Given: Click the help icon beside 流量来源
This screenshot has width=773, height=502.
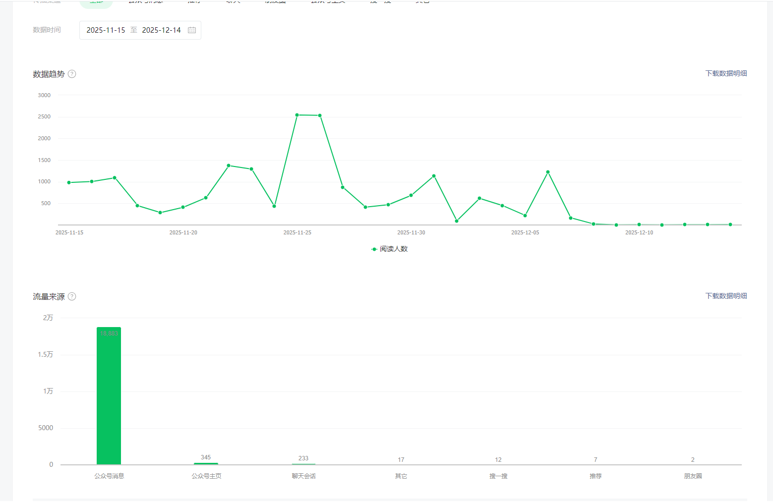Looking at the screenshot, I should (x=72, y=296).
